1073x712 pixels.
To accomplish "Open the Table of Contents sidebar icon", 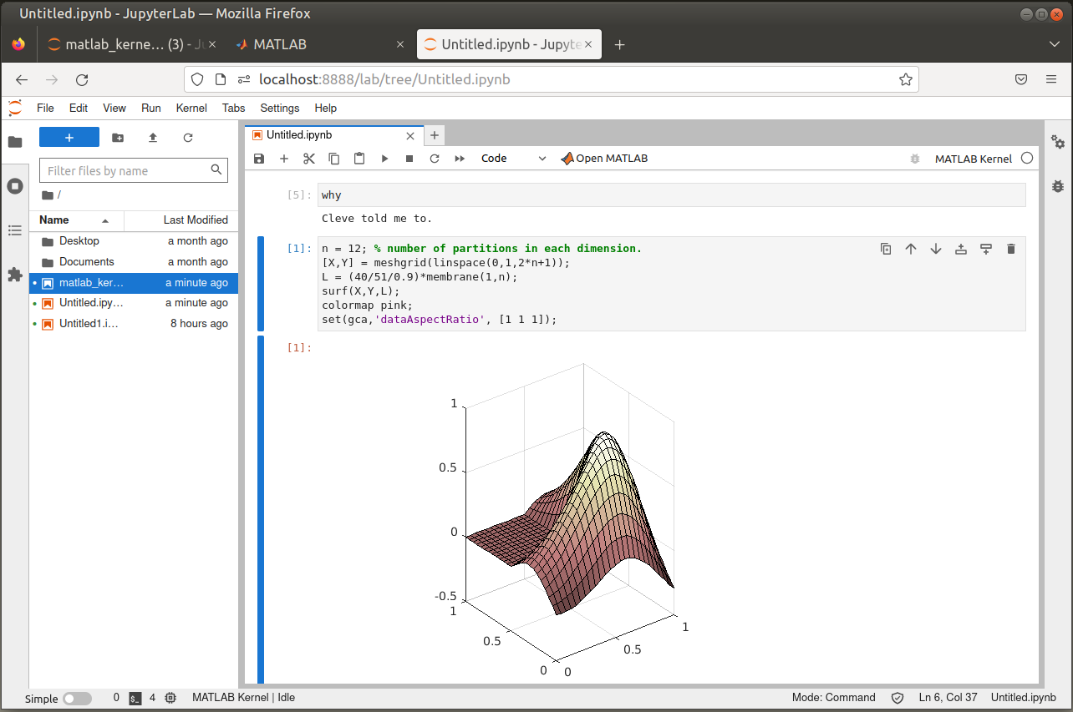I will 14,230.
